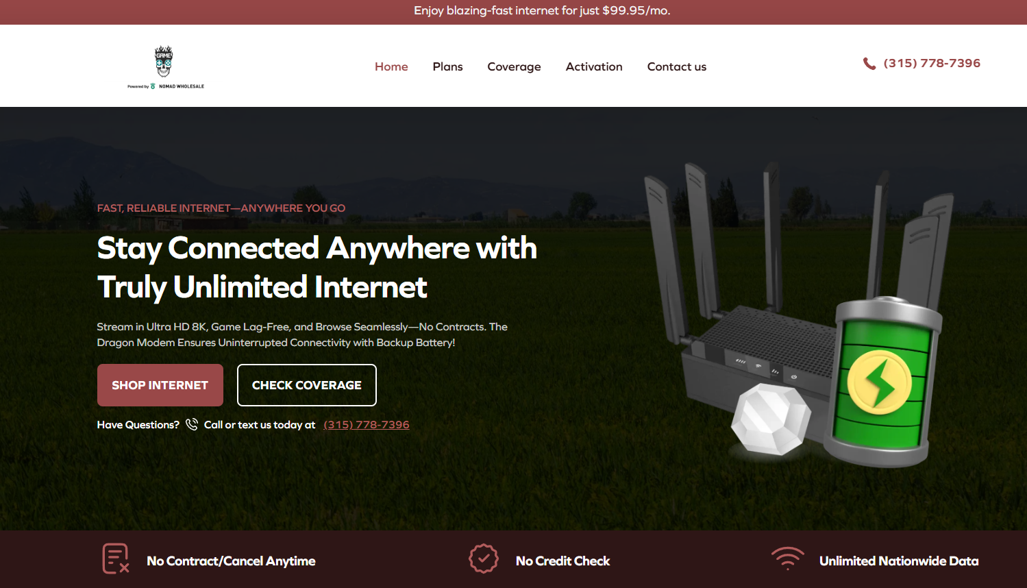
Task: Click the No Credit Check badge icon
Action: pos(483,559)
